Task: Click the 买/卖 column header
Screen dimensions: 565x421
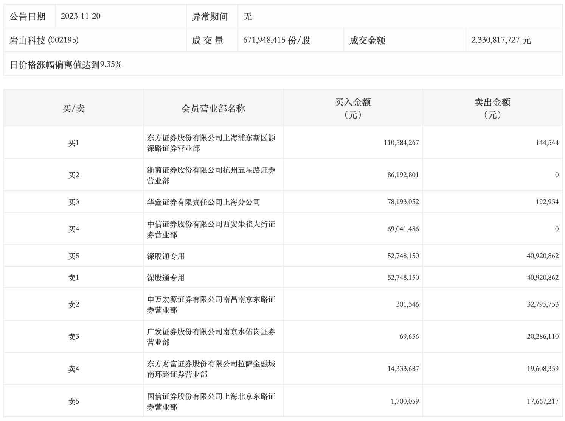Action: (73, 109)
